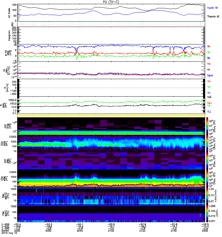The width and height of the screenshot is (222, 237).
Task: Select the "Themis AE" legend label
Action: (213, 17)
